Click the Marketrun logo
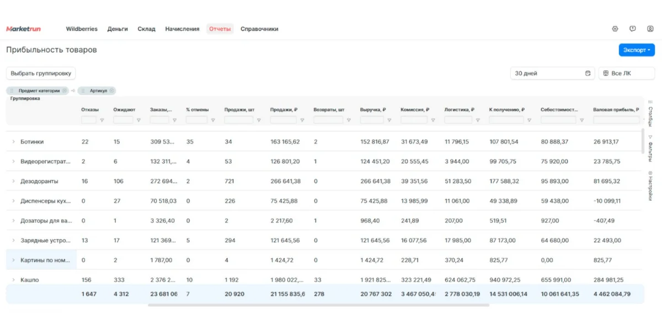Screen dimensions: 662x331 pos(23,29)
